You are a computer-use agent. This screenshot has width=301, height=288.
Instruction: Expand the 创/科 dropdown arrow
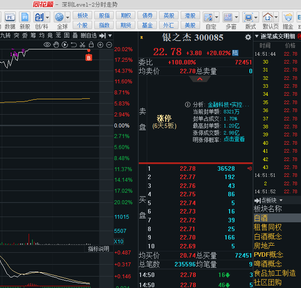pyautogui.click(x=48, y=18)
